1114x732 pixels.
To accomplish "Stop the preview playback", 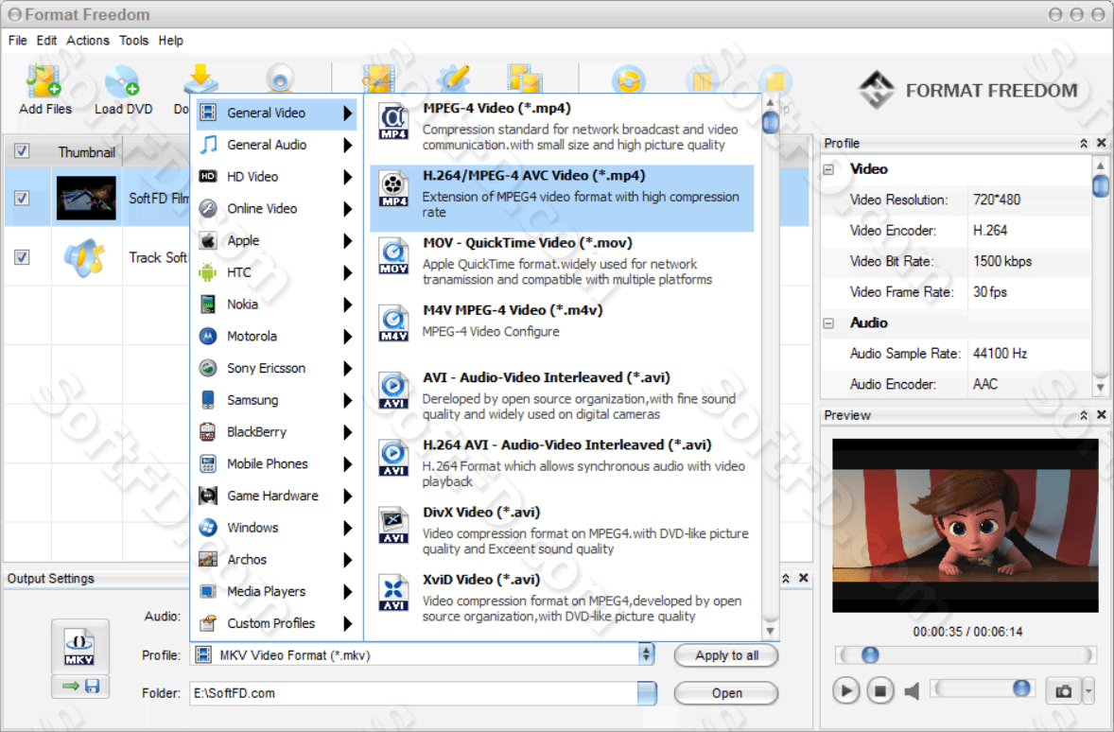I will tap(879, 690).
